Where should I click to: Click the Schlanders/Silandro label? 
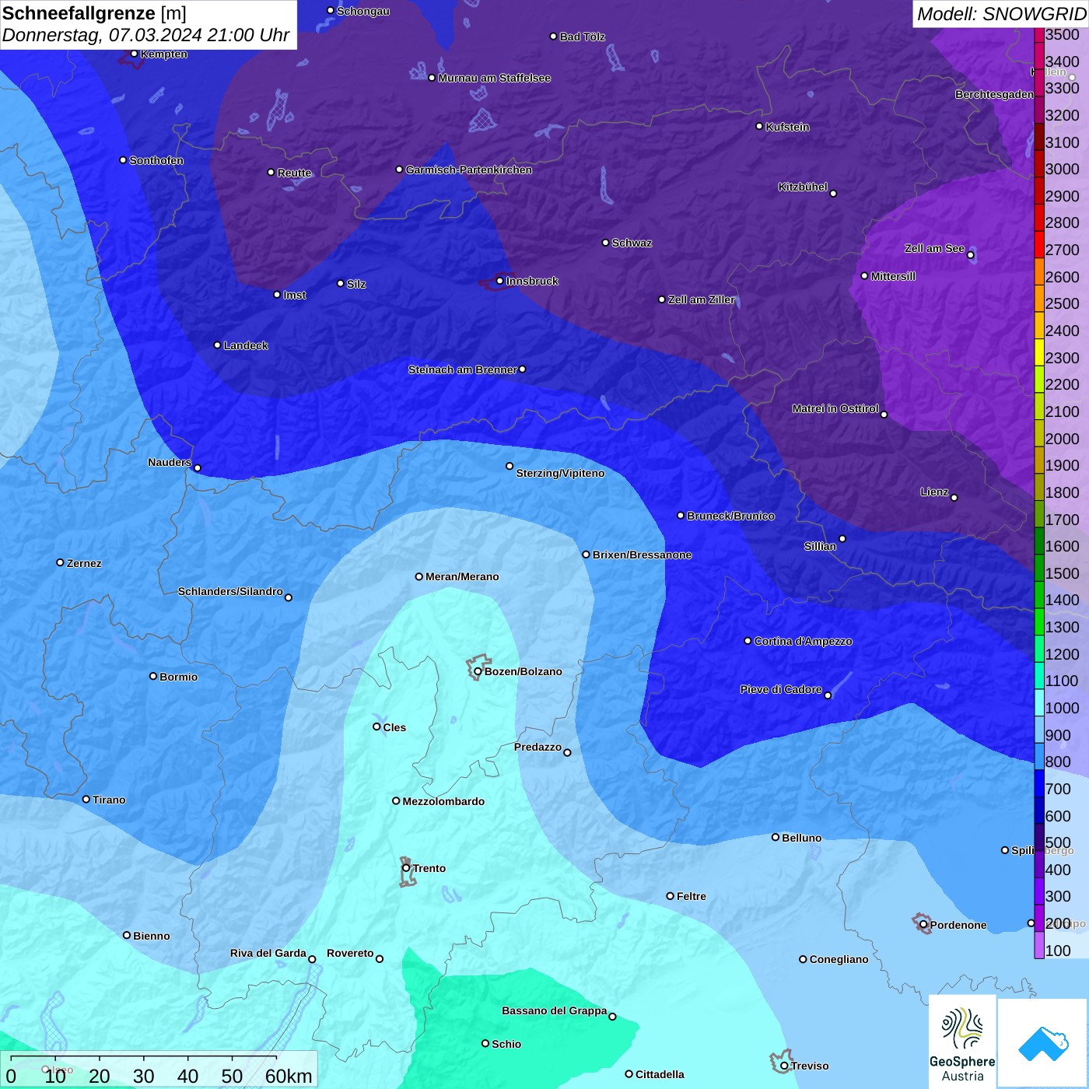pyautogui.click(x=230, y=591)
